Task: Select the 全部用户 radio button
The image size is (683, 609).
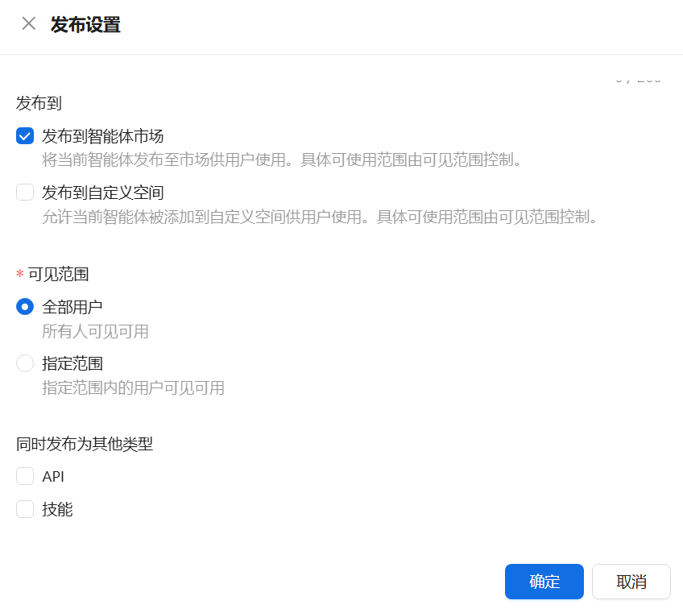Action: pos(25,307)
